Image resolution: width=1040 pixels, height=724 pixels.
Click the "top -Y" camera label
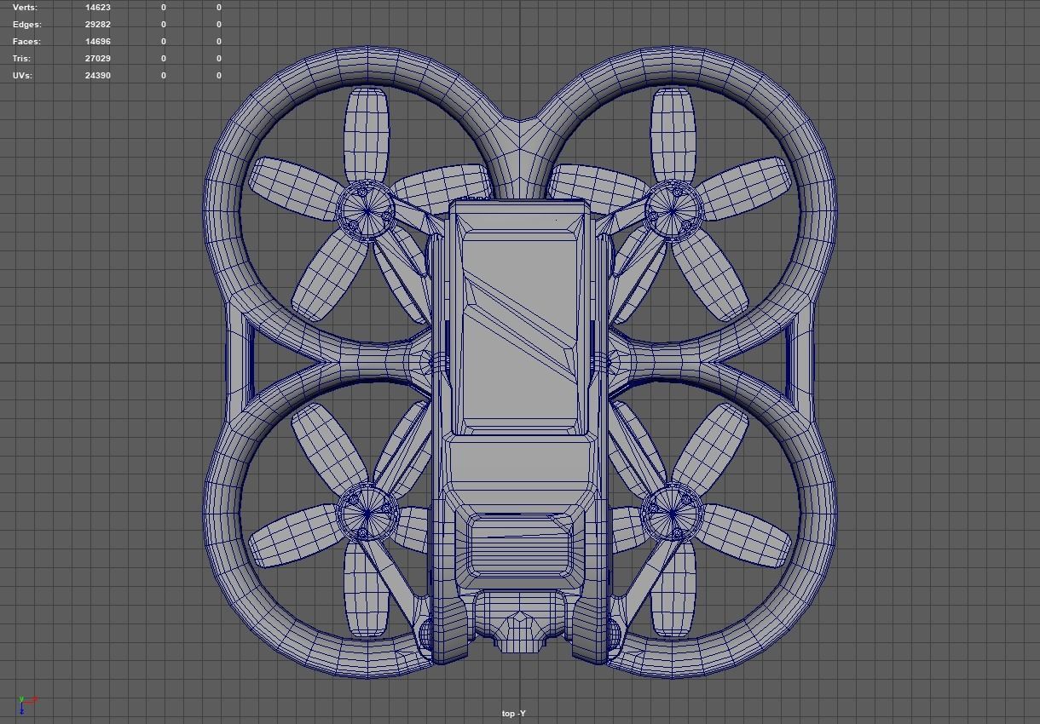514,714
